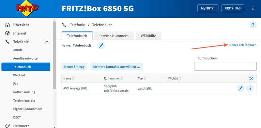This screenshot has width=261, height=128.
Task: Click the FRITZ!Box 6850 5G title
Action: point(98,9)
